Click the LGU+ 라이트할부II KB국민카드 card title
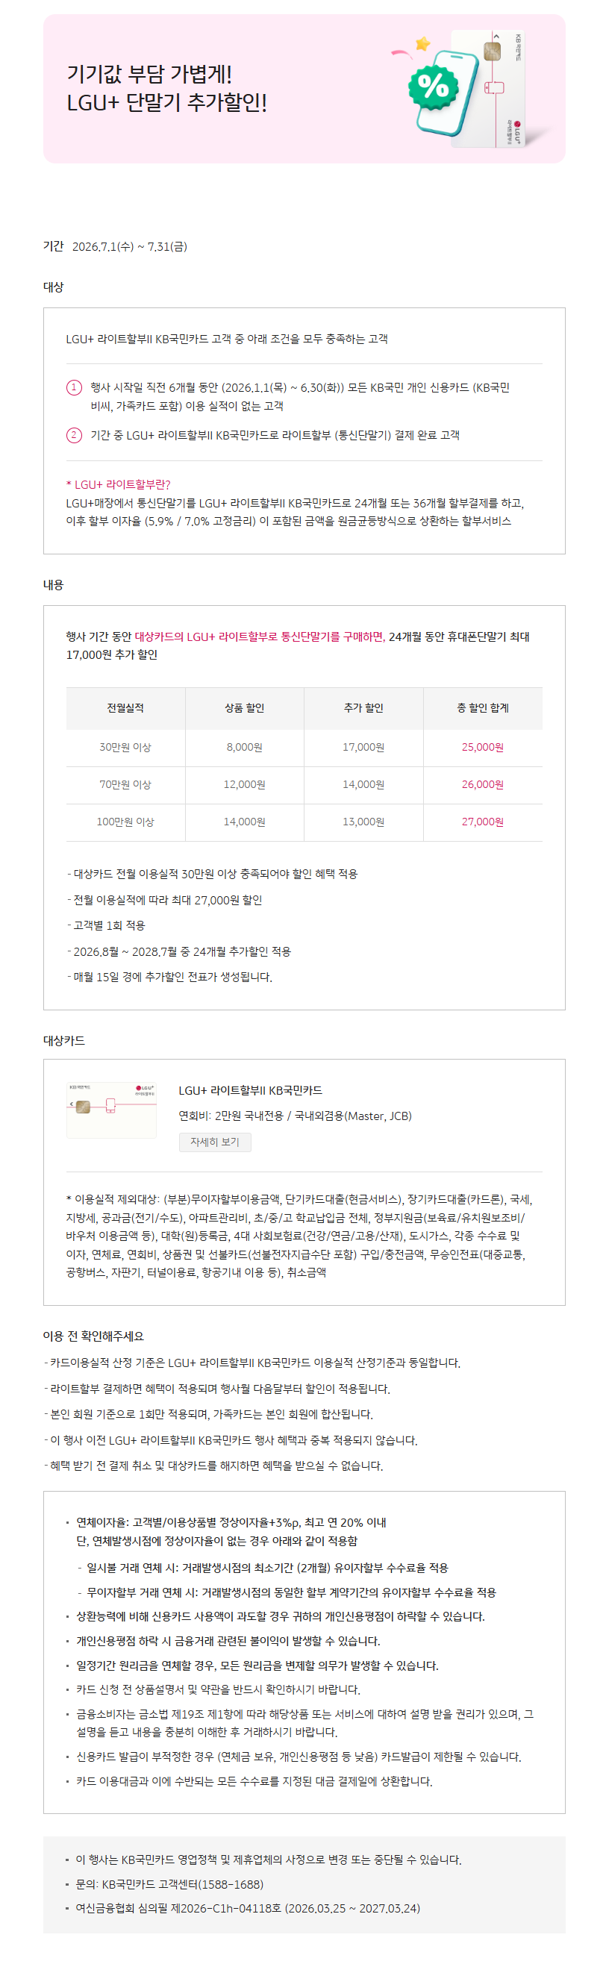 251,1090
